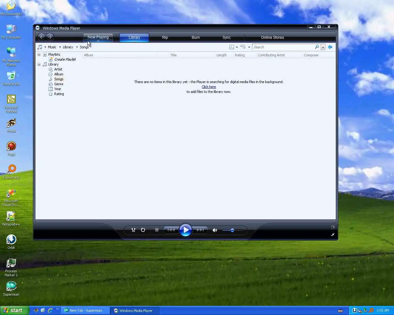
Task: Open the Library tab
Action: [134, 37]
